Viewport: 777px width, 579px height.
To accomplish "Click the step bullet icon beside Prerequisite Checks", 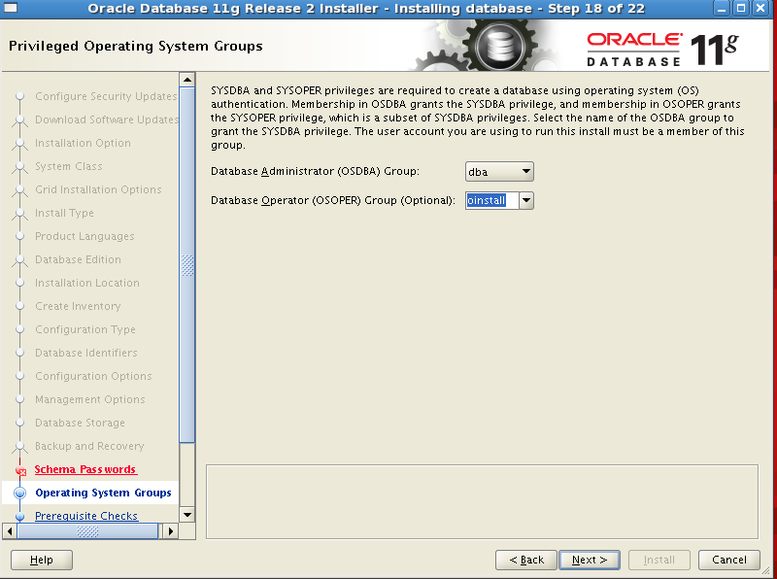I will [x=19, y=516].
